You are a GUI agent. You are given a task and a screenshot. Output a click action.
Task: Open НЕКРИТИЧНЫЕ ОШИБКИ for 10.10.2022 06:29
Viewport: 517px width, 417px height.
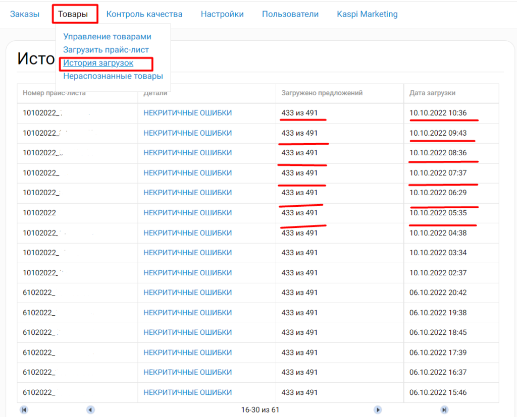click(188, 193)
